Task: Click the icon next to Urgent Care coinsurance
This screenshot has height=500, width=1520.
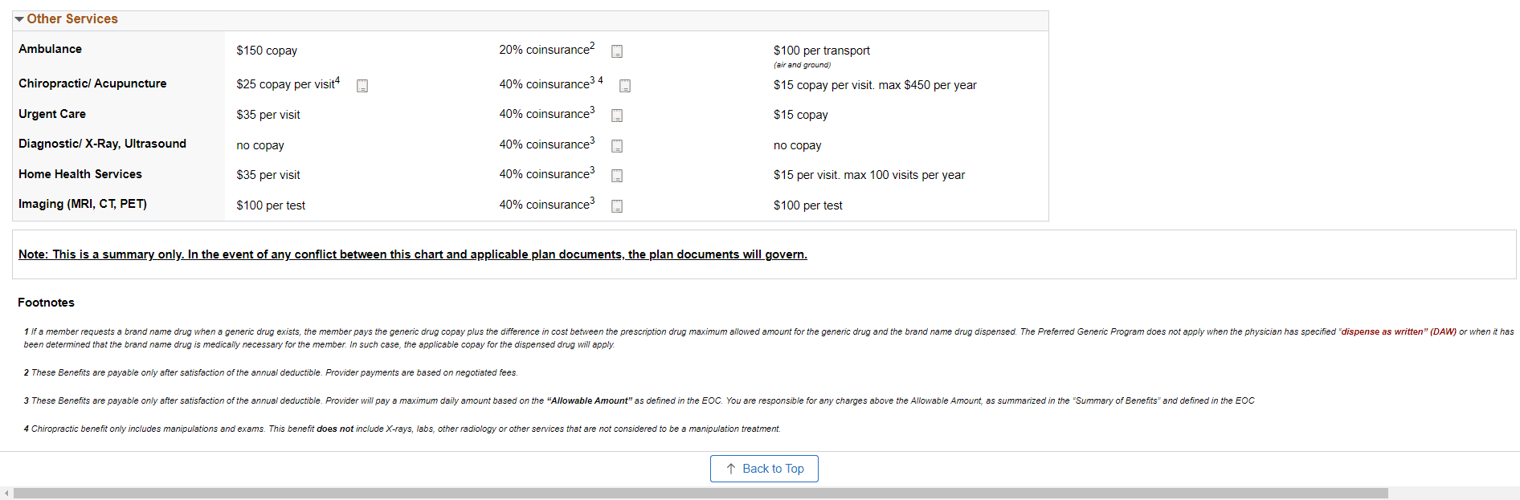Action: pyautogui.click(x=616, y=116)
